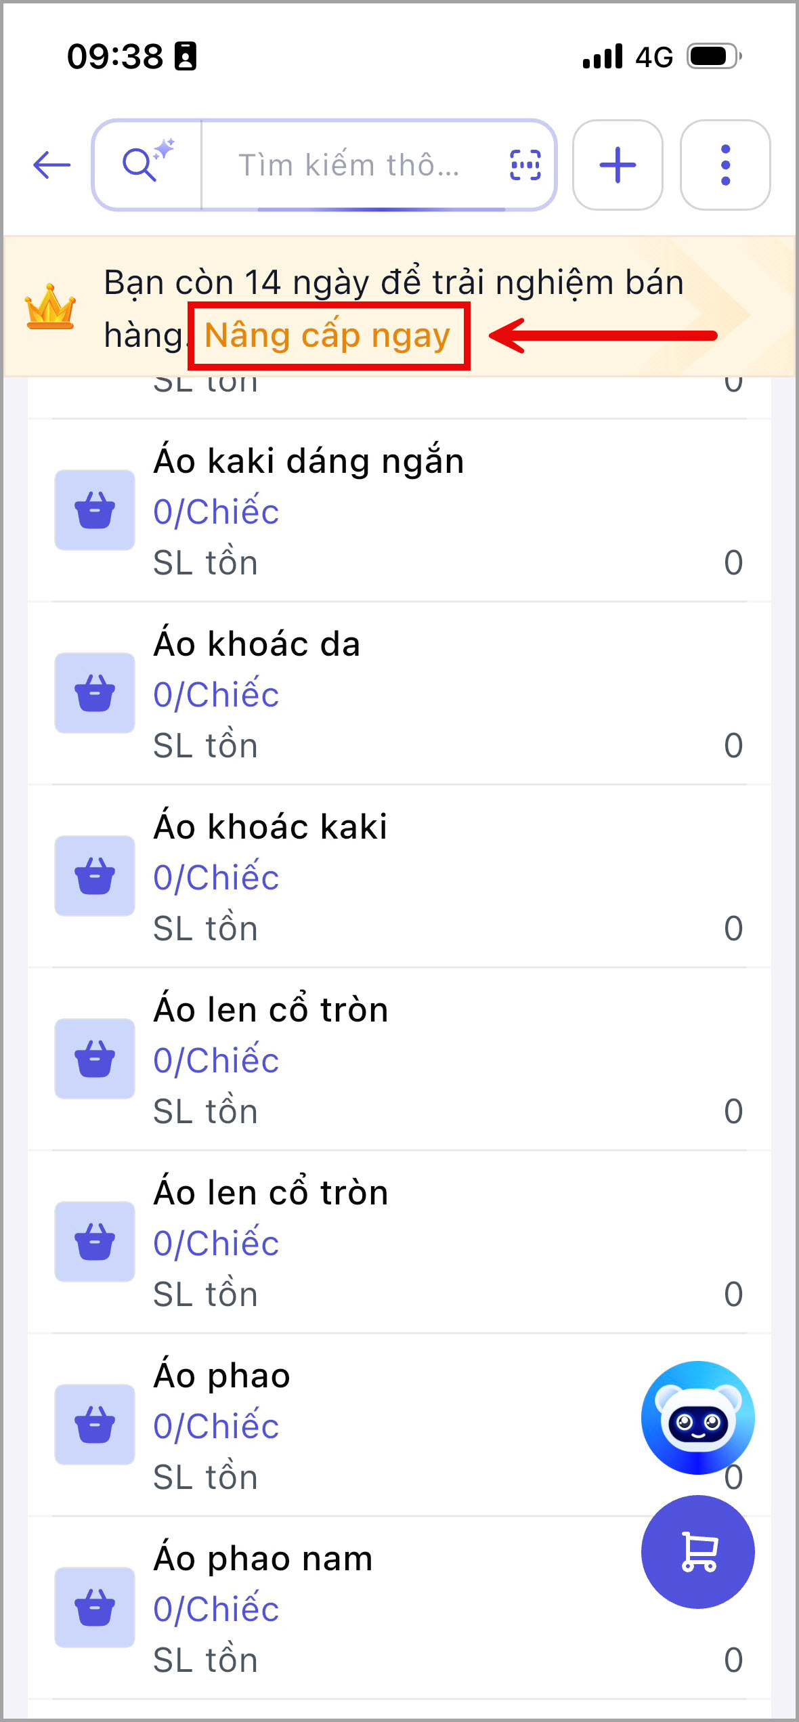Open the chatbot assistant bubble

(x=698, y=1417)
